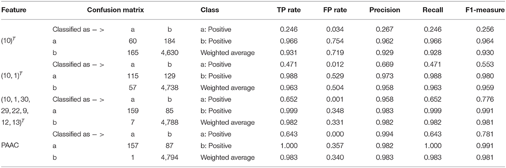This screenshot has height=168, width=506.
Task: Click the F1-measure value 0.256
Action: pyautogui.click(x=486, y=30)
